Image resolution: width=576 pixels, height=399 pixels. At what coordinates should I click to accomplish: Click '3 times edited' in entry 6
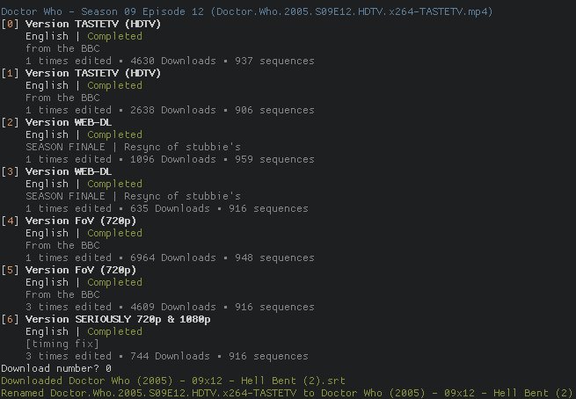click(69, 356)
